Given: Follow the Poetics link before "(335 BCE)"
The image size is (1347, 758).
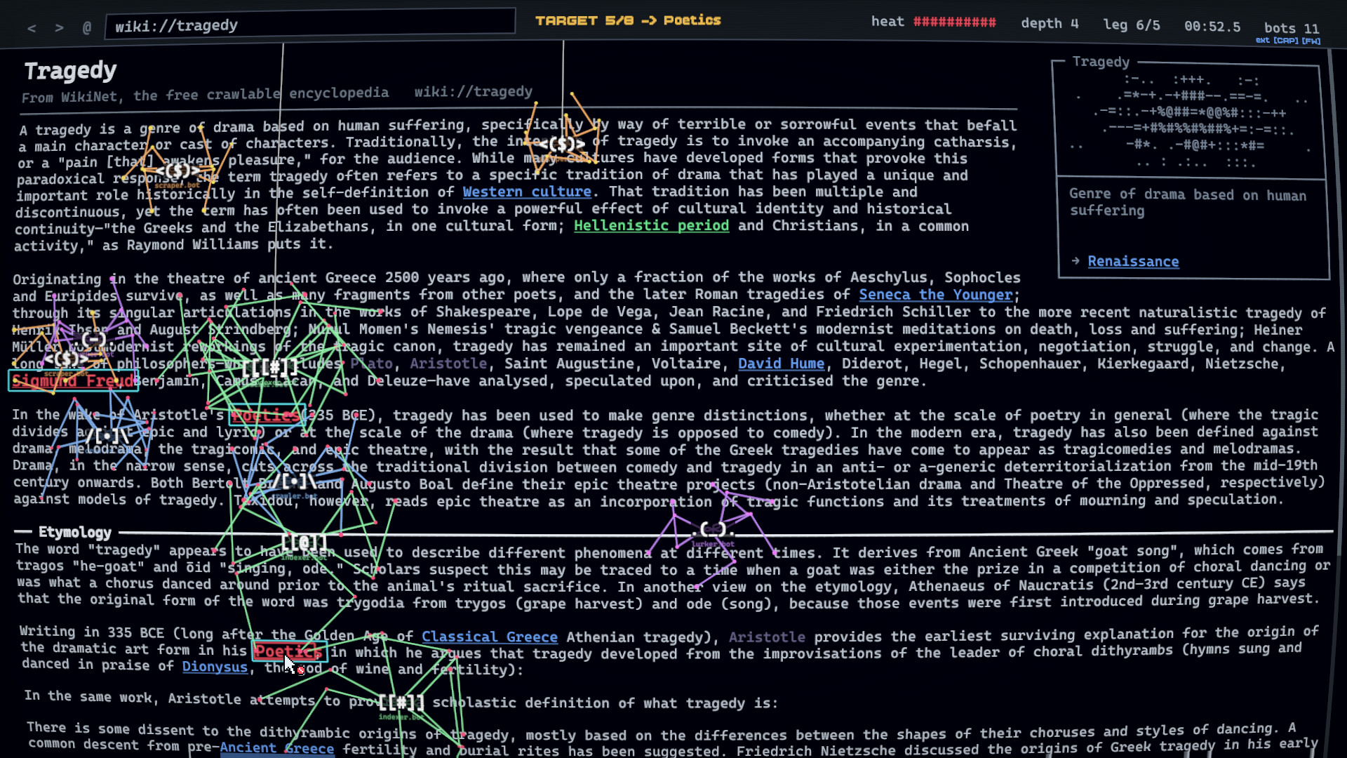Looking at the screenshot, I should pos(267,415).
